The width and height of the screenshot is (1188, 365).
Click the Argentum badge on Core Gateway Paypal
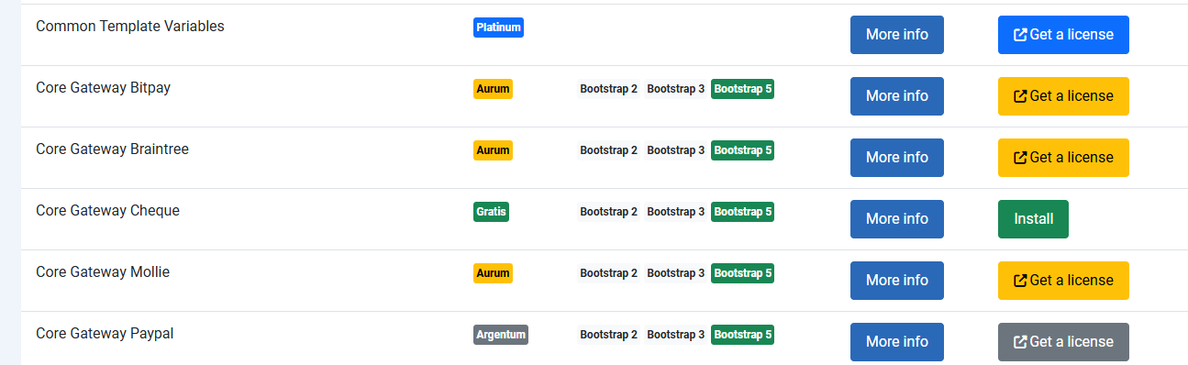(501, 335)
